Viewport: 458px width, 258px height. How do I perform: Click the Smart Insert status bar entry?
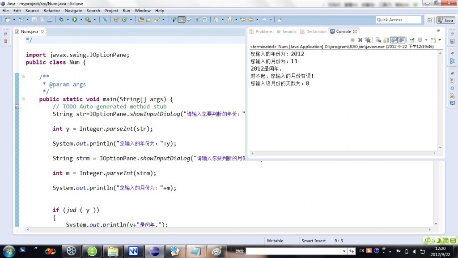tap(314, 241)
